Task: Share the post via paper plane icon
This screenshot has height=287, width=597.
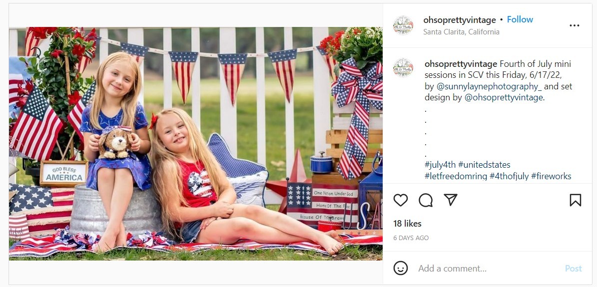Action: [451, 200]
